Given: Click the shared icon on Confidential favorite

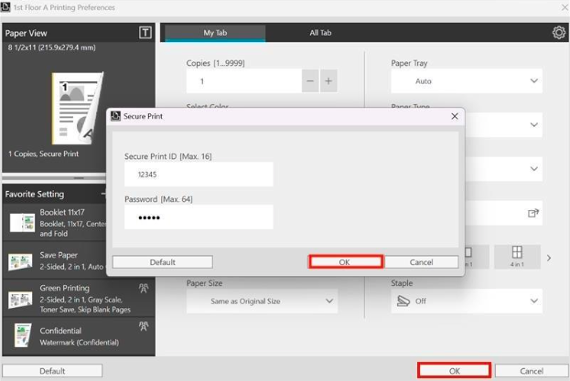Looking at the screenshot, I should tap(144, 326).
